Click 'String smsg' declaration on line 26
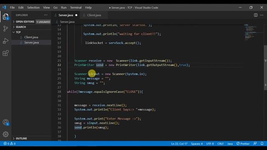267x150 pixels. point(84,83)
